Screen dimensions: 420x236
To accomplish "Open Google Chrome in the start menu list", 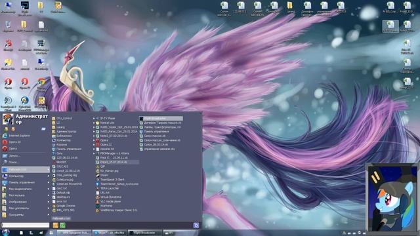I will [x=64, y=206].
